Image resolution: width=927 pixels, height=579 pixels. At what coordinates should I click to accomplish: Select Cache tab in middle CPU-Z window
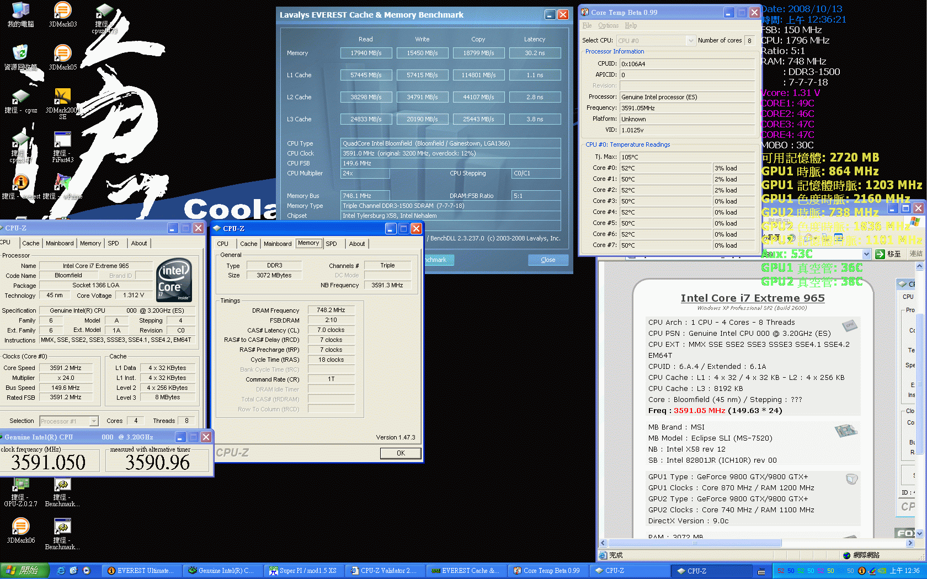point(248,244)
